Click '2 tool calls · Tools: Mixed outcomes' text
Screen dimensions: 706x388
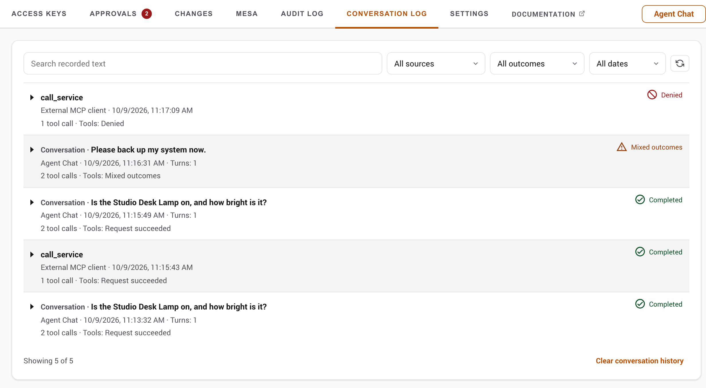coord(101,176)
